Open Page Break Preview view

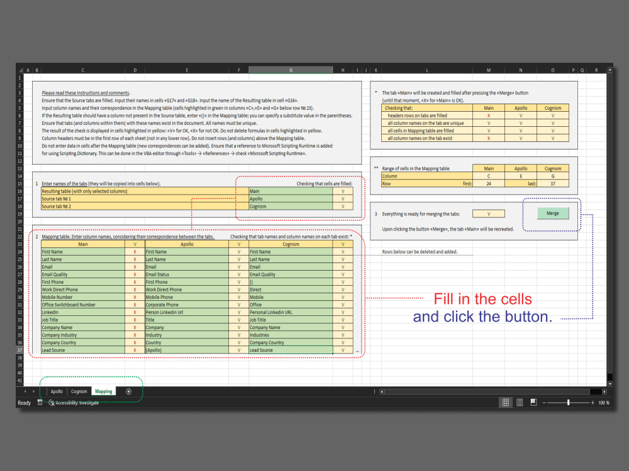click(x=534, y=402)
